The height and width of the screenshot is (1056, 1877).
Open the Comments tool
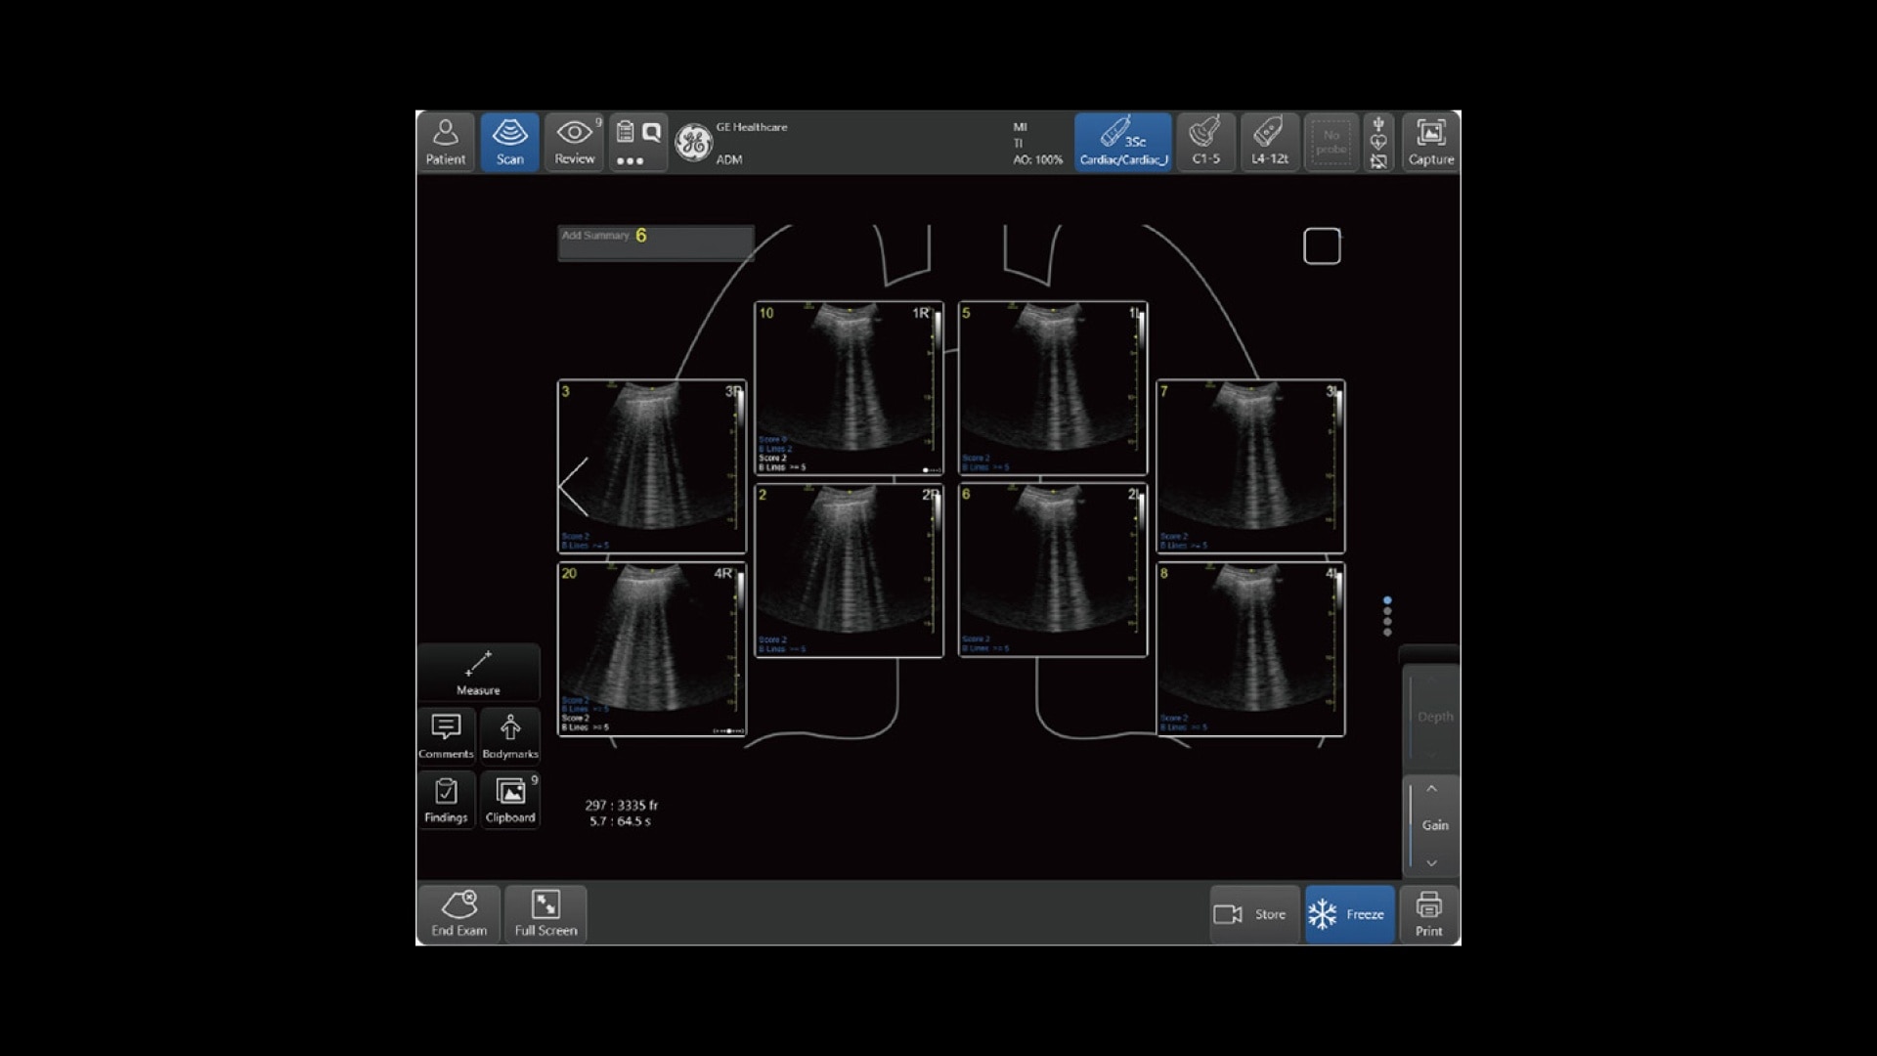446,735
